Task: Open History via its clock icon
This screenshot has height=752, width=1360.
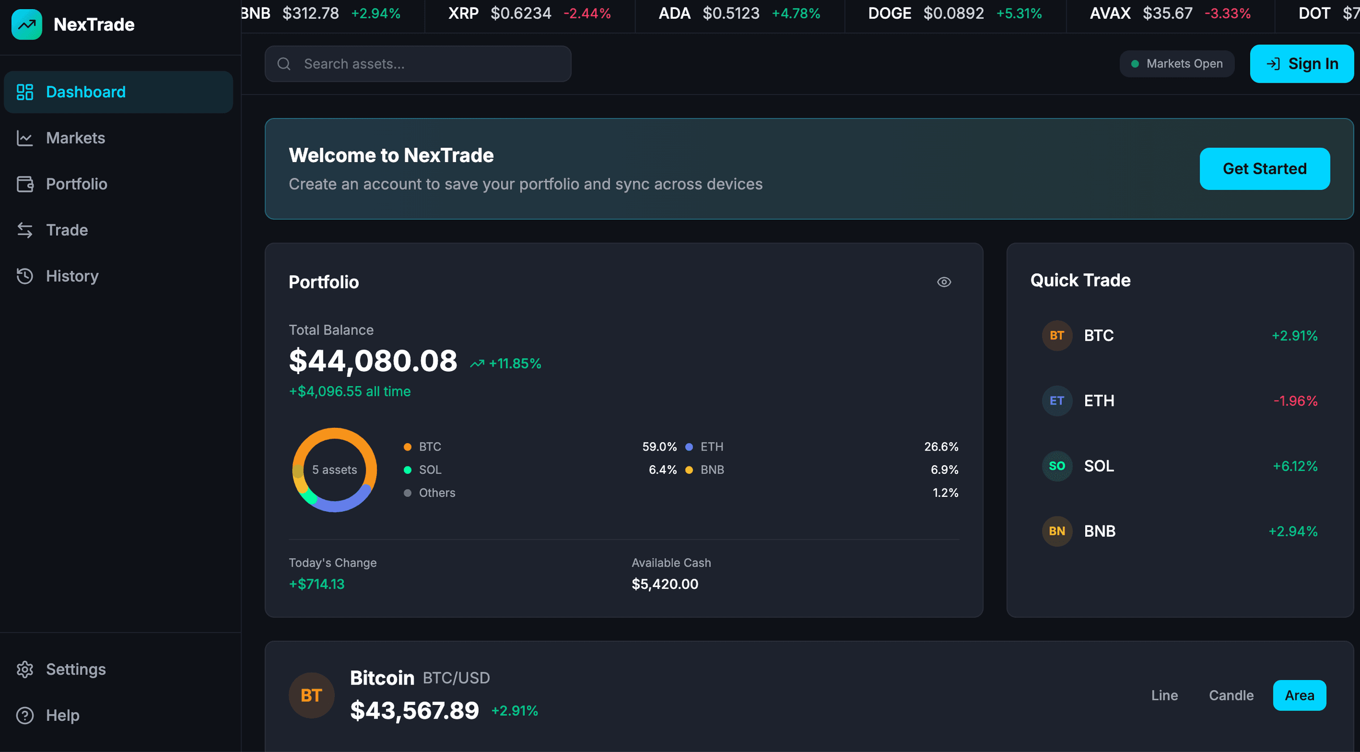Action: 25,276
